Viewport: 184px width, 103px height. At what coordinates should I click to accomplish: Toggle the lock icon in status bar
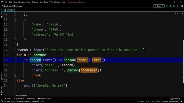(181, 101)
